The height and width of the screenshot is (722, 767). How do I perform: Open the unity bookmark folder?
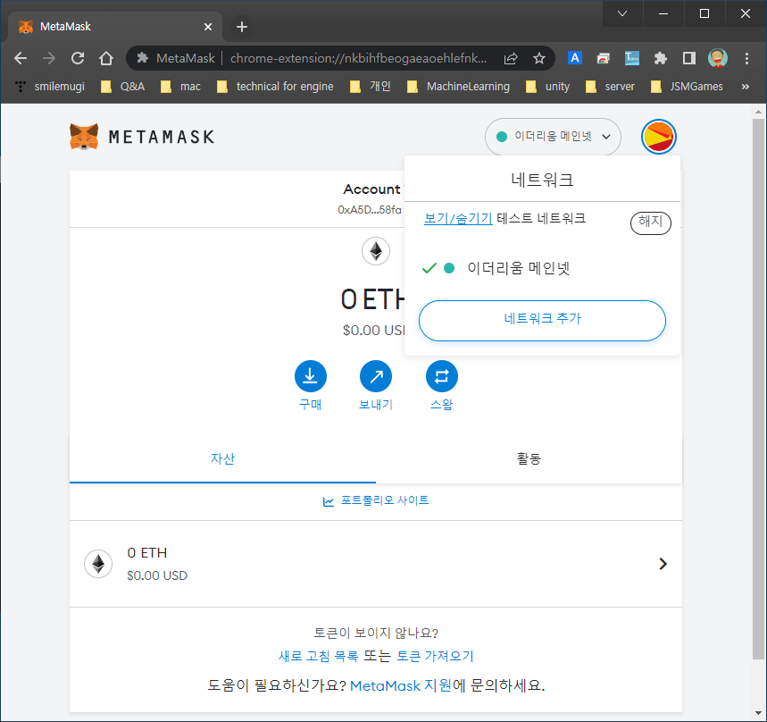pyautogui.click(x=548, y=86)
